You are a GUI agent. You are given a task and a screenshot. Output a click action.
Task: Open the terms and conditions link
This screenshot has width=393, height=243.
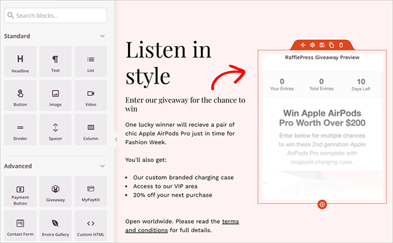tap(182, 226)
